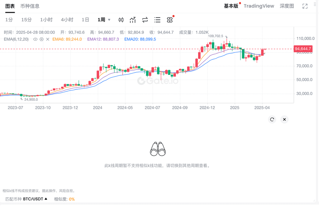319x207 pixels.
Task: Select the 1日 timeframe
Action: coord(85,20)
